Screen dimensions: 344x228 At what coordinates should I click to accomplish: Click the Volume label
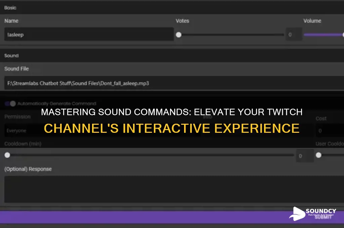(x=312, y=21)
